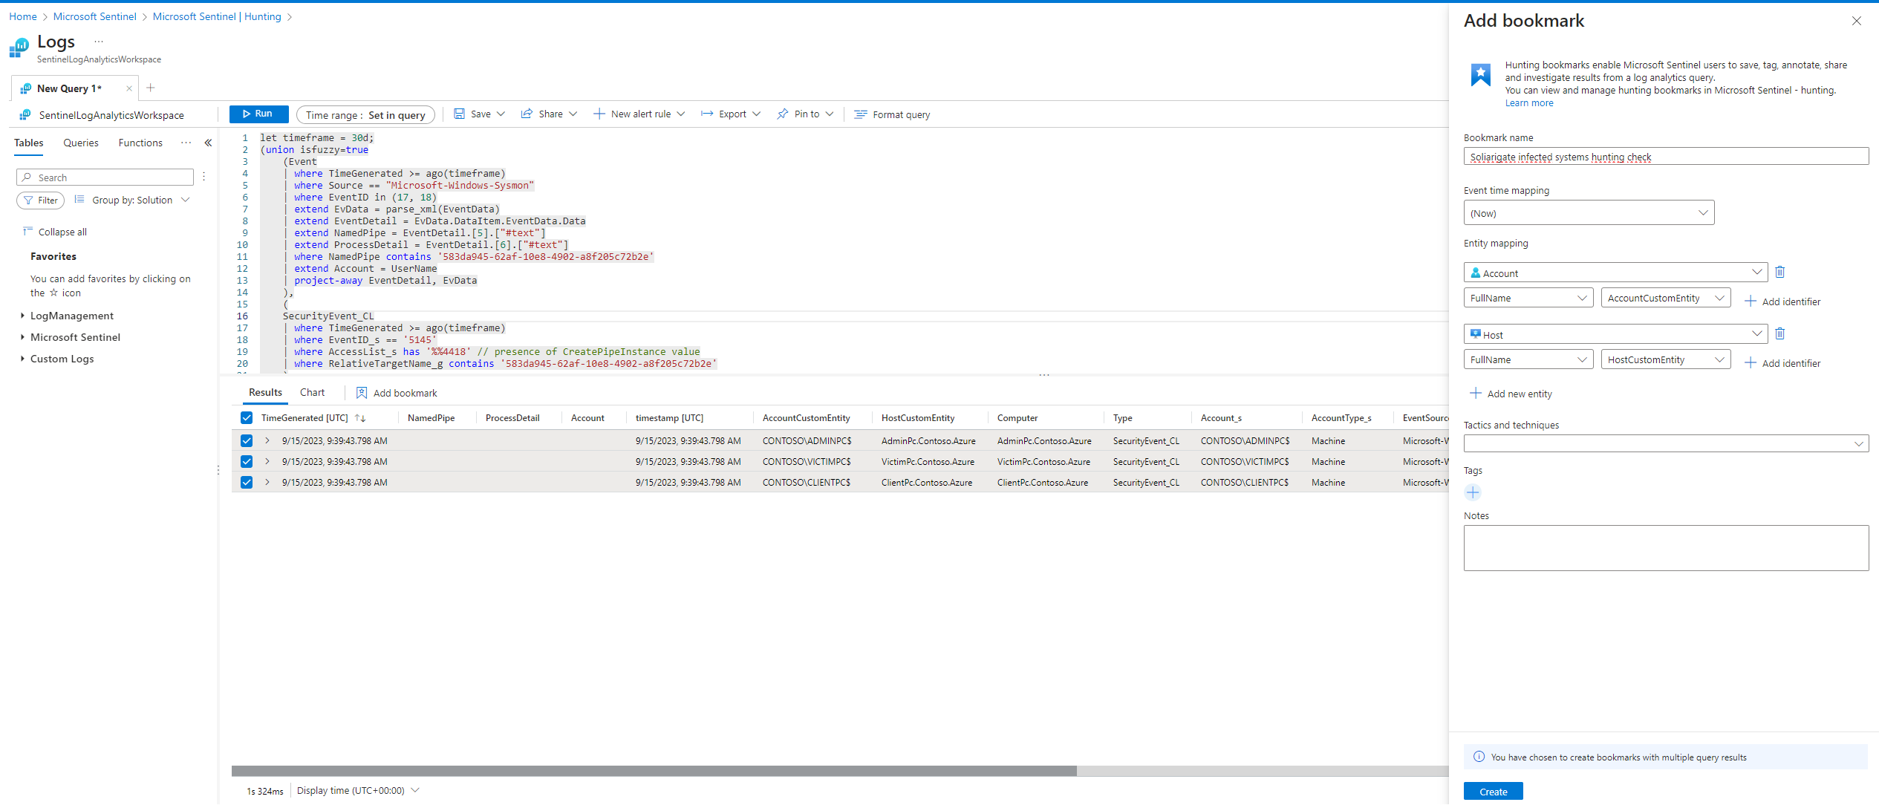Switch to the Chart tab
1879x805 pixels.
coord(312,392)
